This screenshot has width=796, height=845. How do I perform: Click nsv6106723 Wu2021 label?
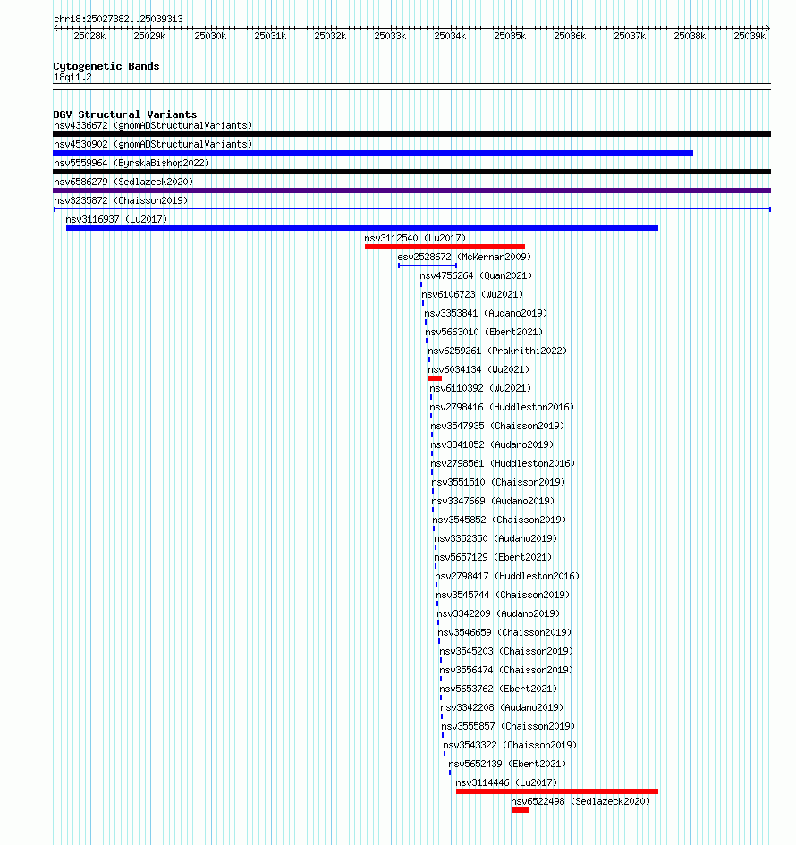[x=472, y=295]
